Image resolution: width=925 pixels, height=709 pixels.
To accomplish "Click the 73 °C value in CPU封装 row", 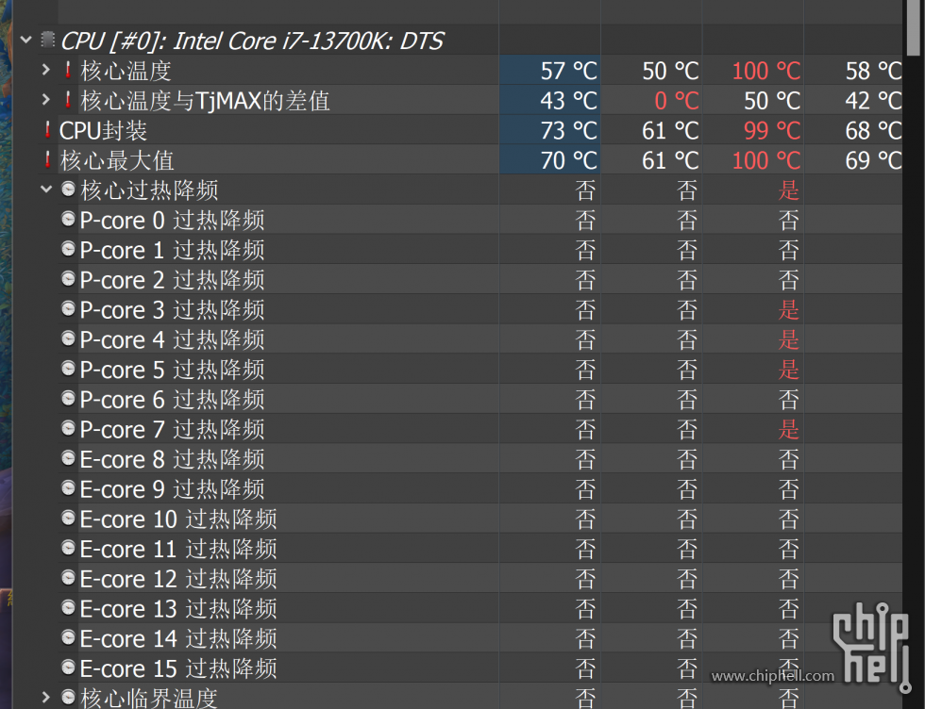I will click(568, 131).
